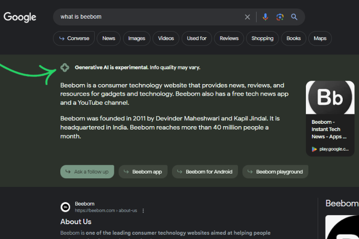Click the Beebom site name in result
Image resolution: width=359 pixels, height=239 pixels.
pyautogui.click(x=84, y=204)
